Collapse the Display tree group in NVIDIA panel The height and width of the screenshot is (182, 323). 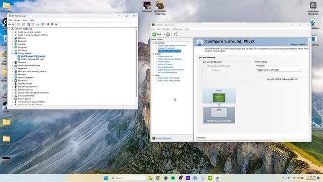click(153, 54)
